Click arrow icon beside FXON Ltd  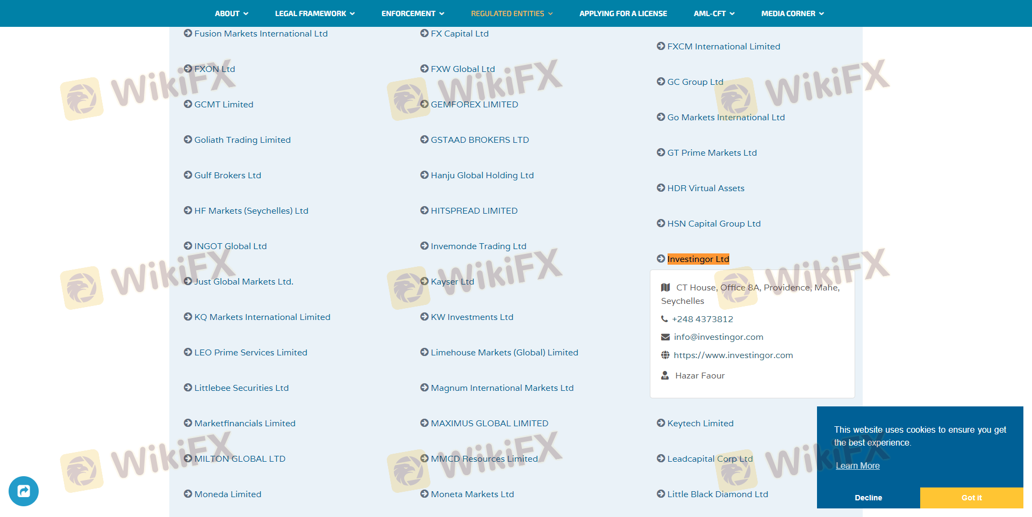coord(188,69)
